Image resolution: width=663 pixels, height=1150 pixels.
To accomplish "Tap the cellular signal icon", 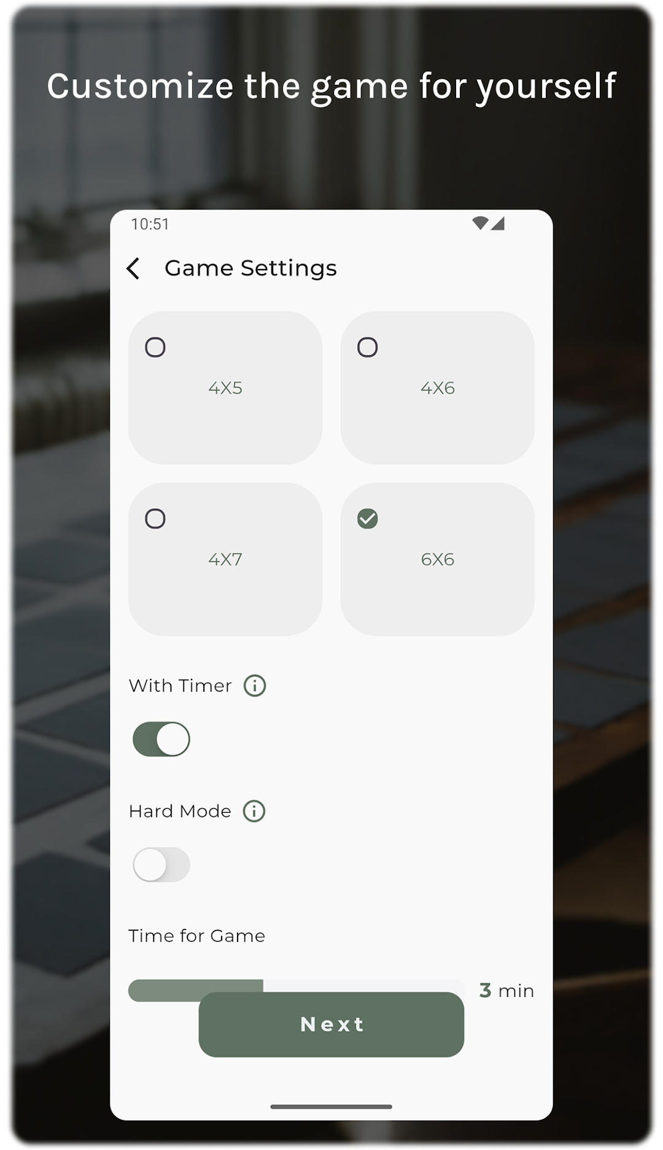I will point(498,223).
